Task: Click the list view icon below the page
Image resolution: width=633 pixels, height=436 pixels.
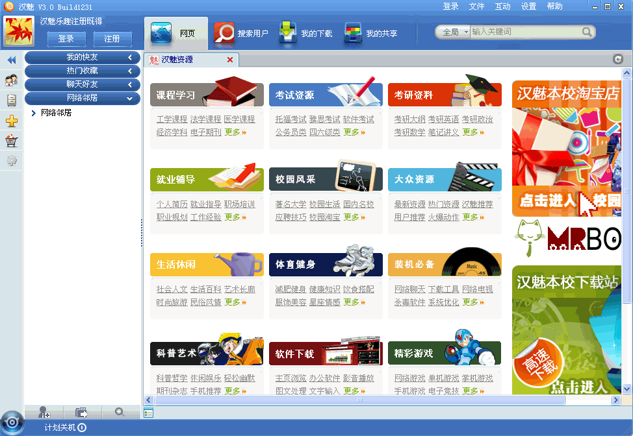Action: pyautogui.click(x=149, y=413)
